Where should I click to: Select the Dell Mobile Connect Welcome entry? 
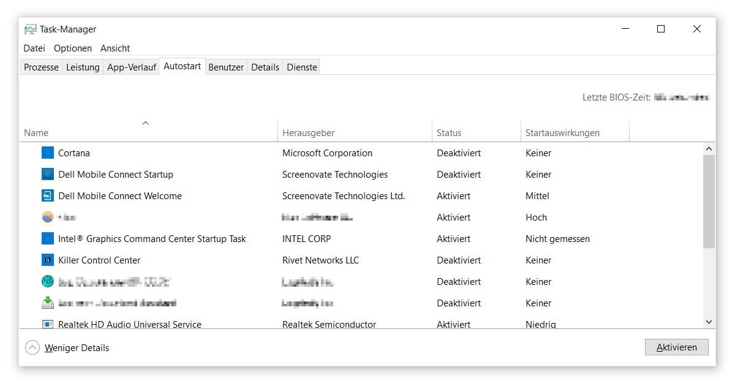click(x=120, y=195)
